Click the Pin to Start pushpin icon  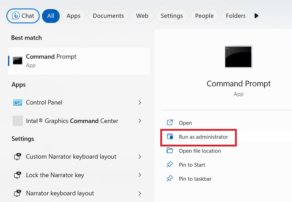point(170,165)
